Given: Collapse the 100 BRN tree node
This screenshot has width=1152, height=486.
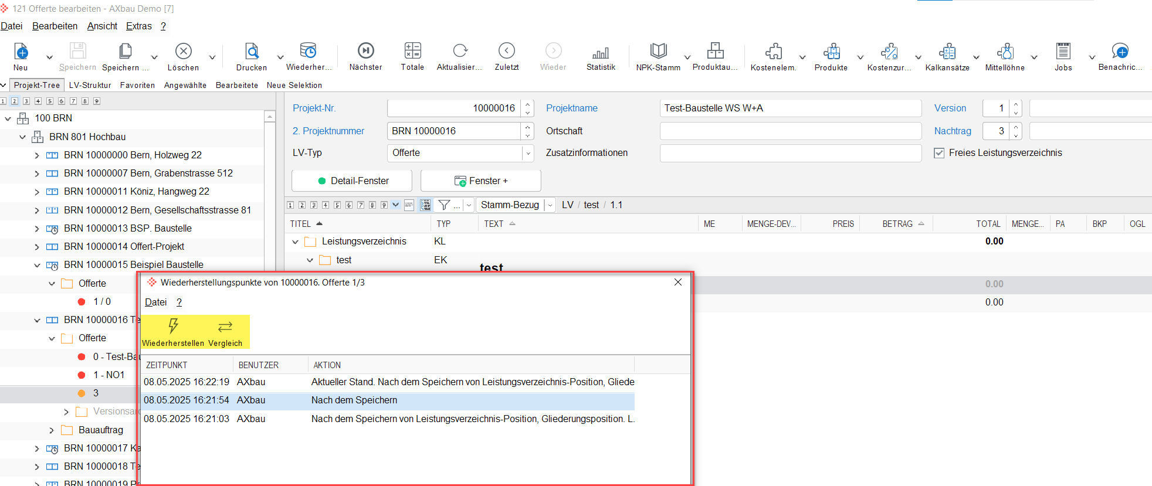Looking at the screenshot, I should pos(8,118).
